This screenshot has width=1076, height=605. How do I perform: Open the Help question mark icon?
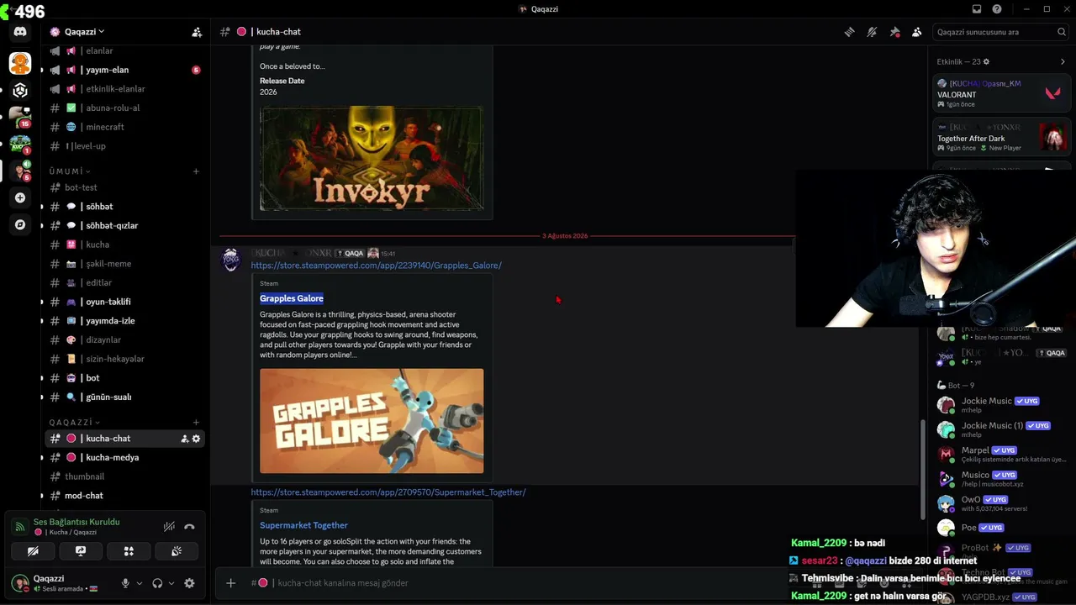point(997,9)
